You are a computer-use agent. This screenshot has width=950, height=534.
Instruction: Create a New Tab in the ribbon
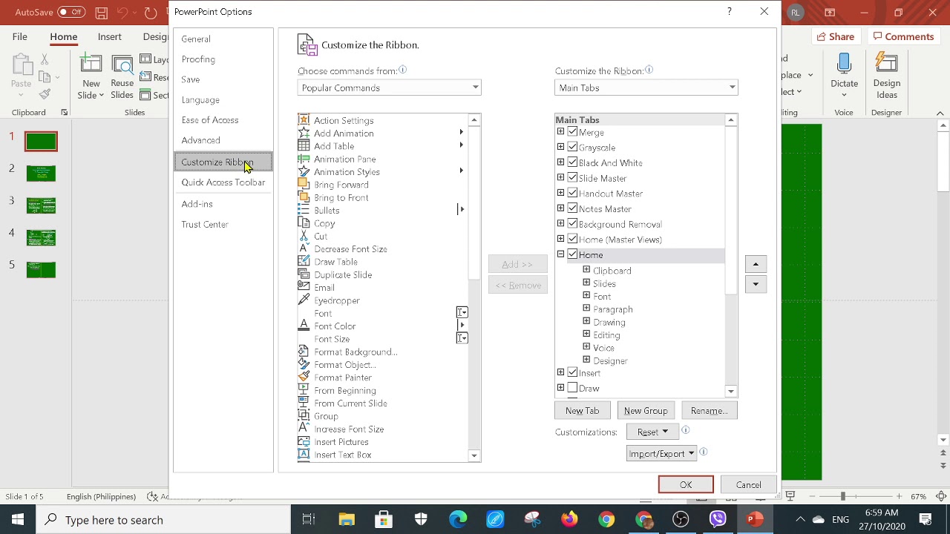(x=583, y=411)
